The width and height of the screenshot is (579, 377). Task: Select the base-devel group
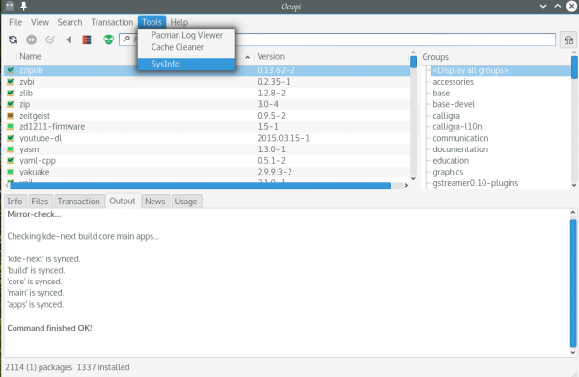point(454,104)
